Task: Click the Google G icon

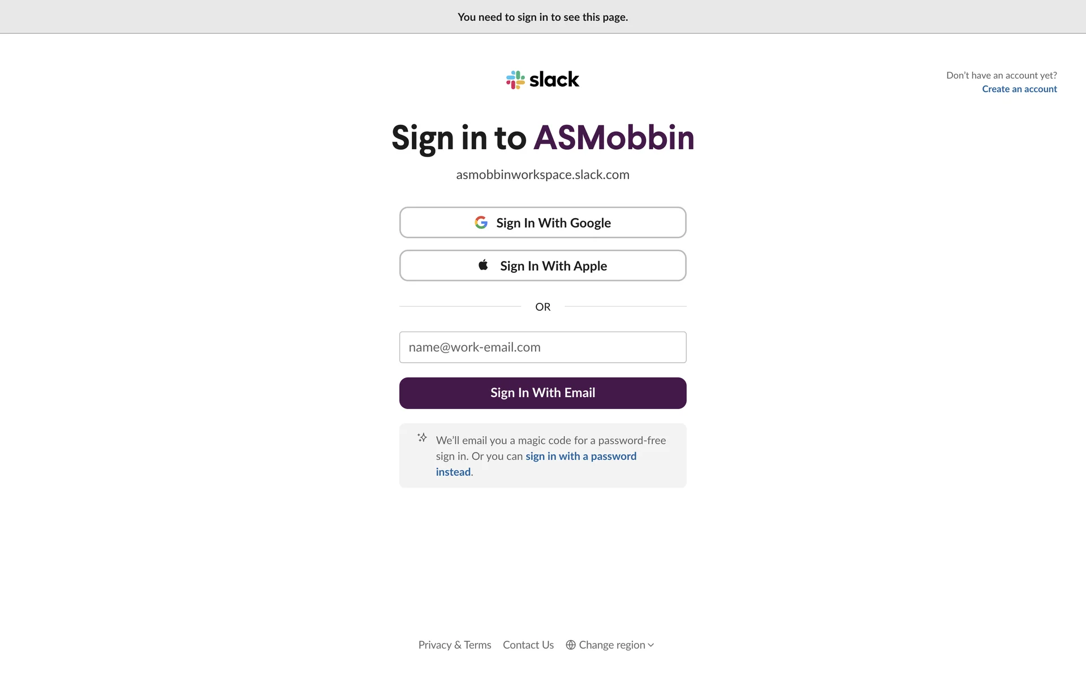Action: 481,223
